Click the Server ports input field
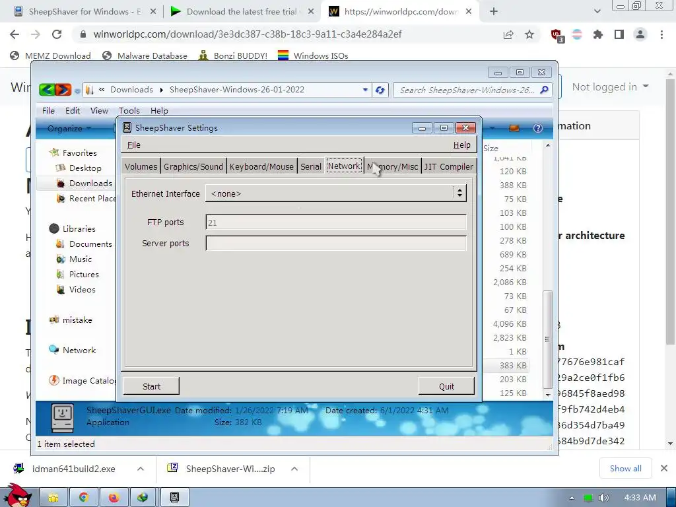 [336, 243]
